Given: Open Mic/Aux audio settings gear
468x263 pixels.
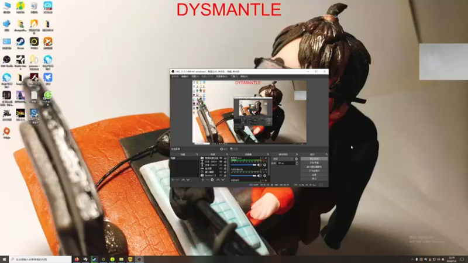Looking at the screenshot, I should click(x=265, y=165).
